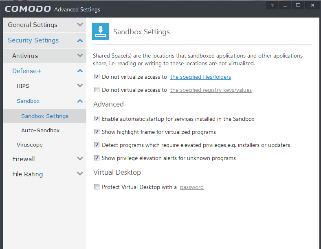Close the Advanced Settings window
Image resolution: width=321 pixels, height=249 pixels.
click(x=312, y=5)
